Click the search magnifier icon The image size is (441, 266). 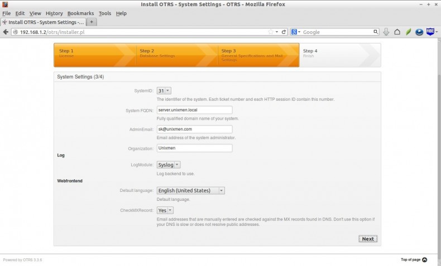pyautogui.click(x=376, y=32)
